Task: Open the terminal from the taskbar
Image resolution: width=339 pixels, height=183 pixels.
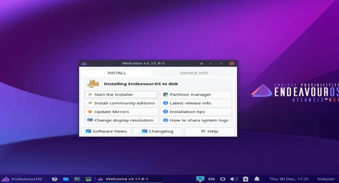Action: pos(77,179)
